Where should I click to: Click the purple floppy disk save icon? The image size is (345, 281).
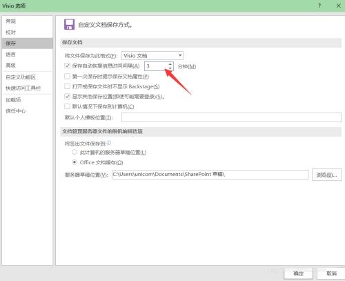69,24
